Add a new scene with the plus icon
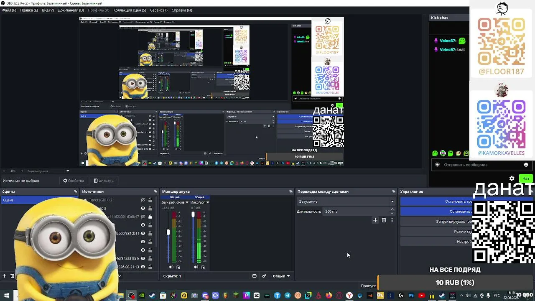Viewport: 535px width, 301px height. [5, 276]
